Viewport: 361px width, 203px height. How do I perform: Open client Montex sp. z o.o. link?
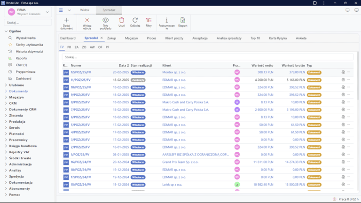174,72
